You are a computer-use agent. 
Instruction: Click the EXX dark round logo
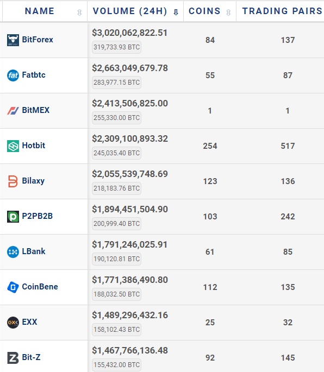tap(13, 323)
